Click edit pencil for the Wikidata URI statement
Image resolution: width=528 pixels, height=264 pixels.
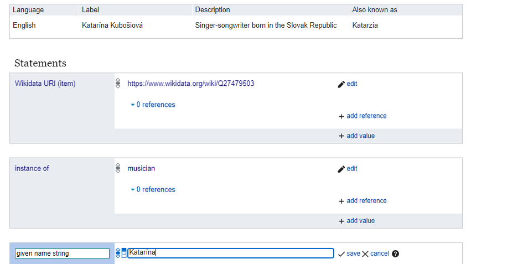tap(347, 84)
